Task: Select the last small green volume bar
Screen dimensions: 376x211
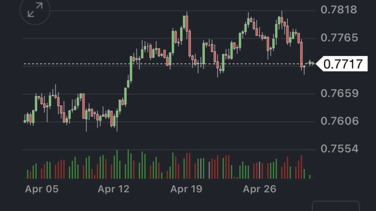Action: [310, 177]
